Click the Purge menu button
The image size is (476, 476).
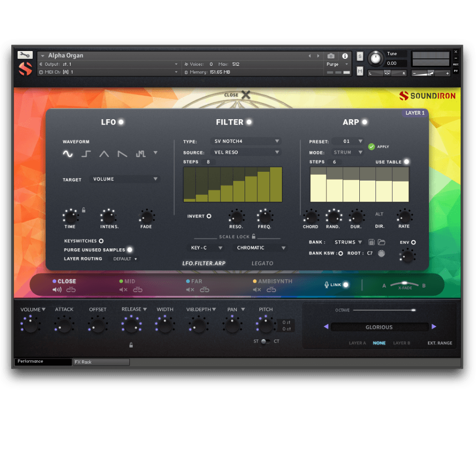click(x=337, y=64)
